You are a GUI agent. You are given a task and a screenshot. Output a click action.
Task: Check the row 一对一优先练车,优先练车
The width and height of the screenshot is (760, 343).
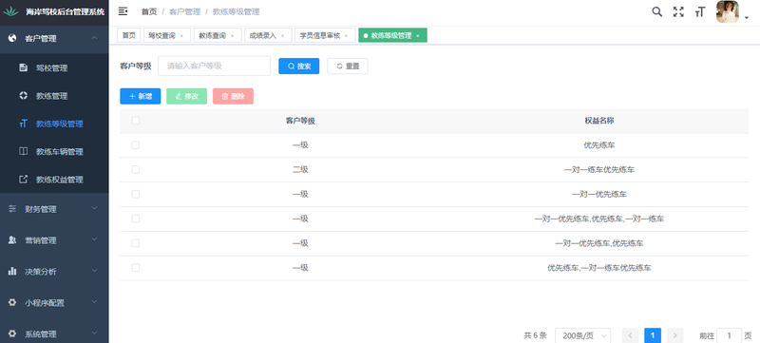(x=136, y=243)
